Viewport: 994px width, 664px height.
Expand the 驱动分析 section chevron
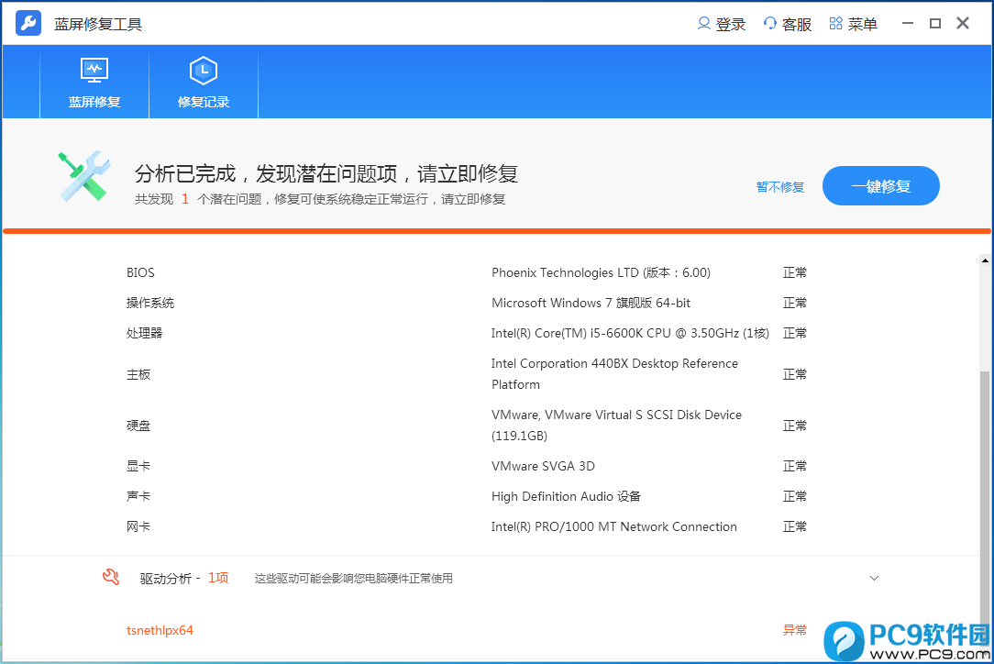click(x=874, y=579)
